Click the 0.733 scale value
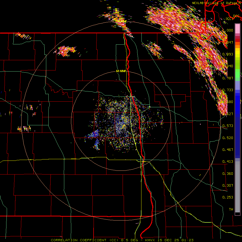The height and width of the screenshot is (242, 242). pyautogui.click(x=228, y=90)
